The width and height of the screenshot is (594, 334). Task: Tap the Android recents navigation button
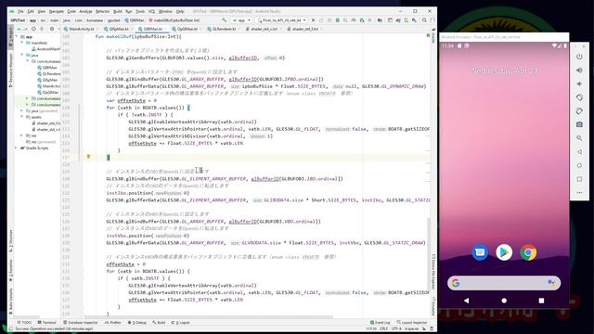click(x=541, y=301)
